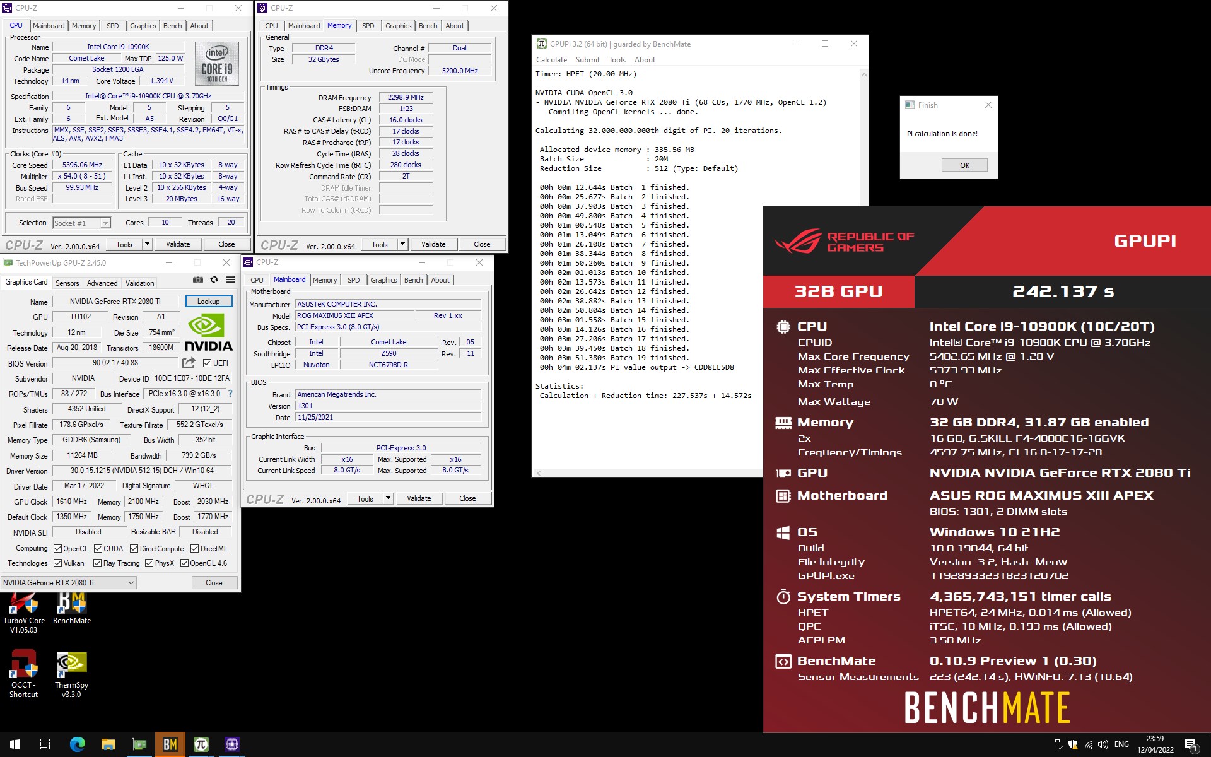Click Tools button in CPU-Z Mainboard window
This screenshot has width=1211, height=757.
[x=365, y=499]
